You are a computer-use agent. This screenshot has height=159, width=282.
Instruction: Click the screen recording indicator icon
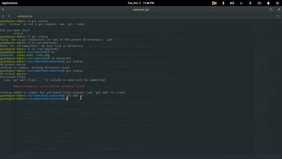point(214,3)
